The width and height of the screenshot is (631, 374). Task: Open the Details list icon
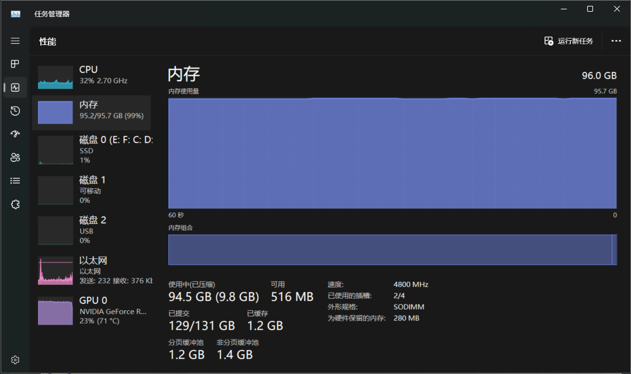click(x=15, y=181)
